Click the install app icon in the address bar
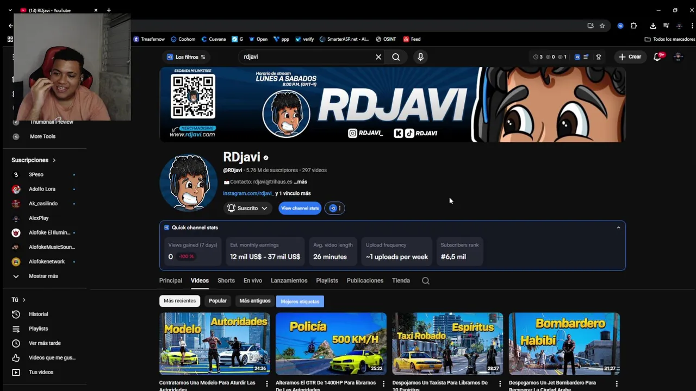The width and height of the screenshot is (696, 391). click(591, 26)
